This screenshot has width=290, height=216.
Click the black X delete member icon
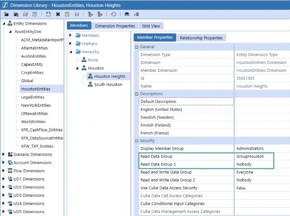pyautogui.click(x=58, y=14)
